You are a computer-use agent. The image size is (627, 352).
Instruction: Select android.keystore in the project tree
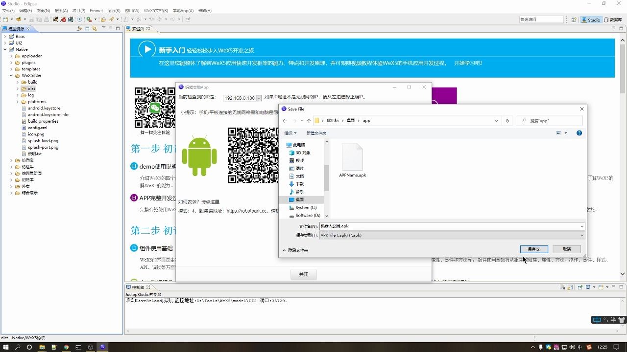click(x=41, y=108)
